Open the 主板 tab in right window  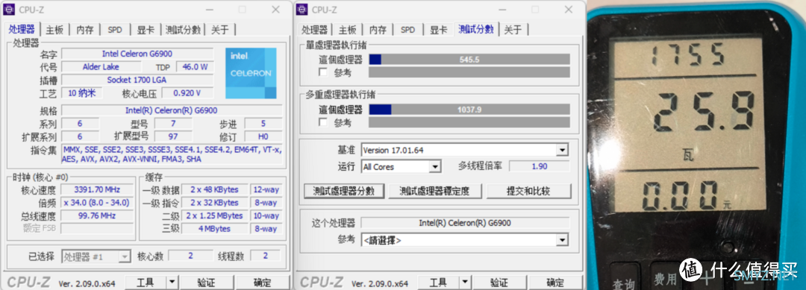pyautogui.click(x=348, y=30)
